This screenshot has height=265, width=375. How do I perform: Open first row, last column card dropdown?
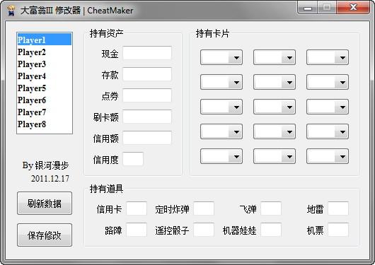click(x=328, y=57)
